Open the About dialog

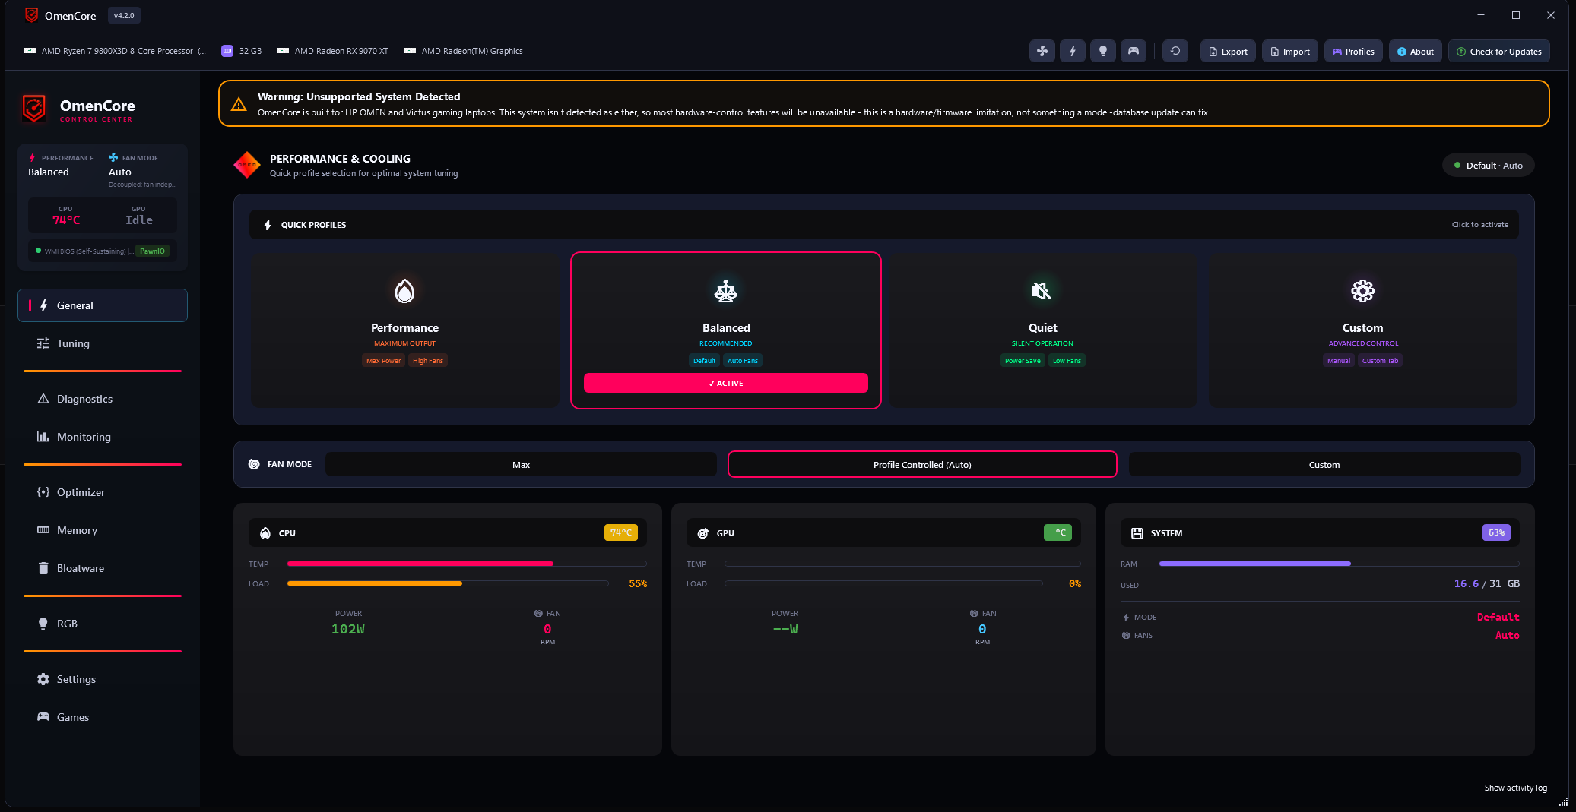1415,52
